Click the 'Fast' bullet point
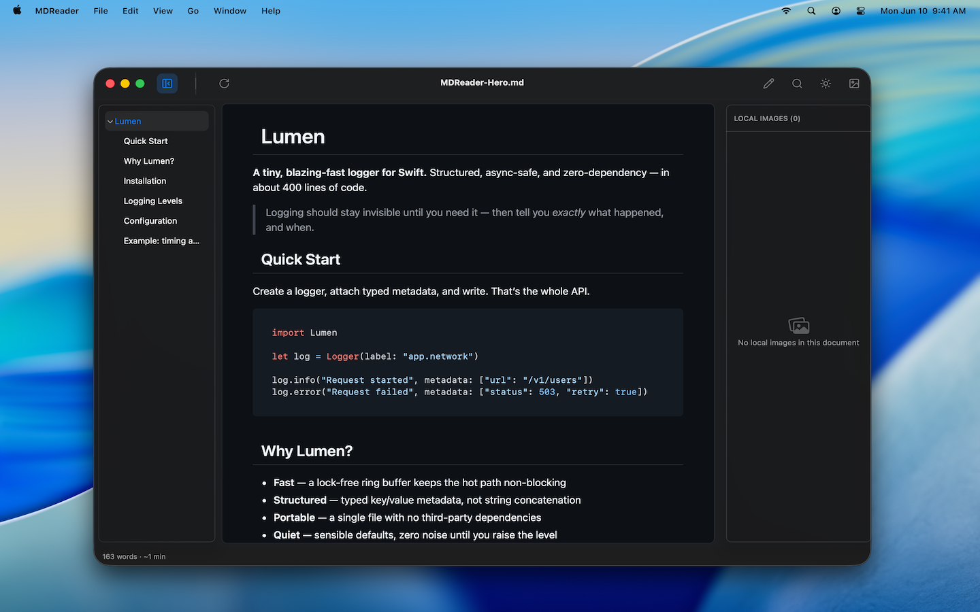 pos(420,483)
